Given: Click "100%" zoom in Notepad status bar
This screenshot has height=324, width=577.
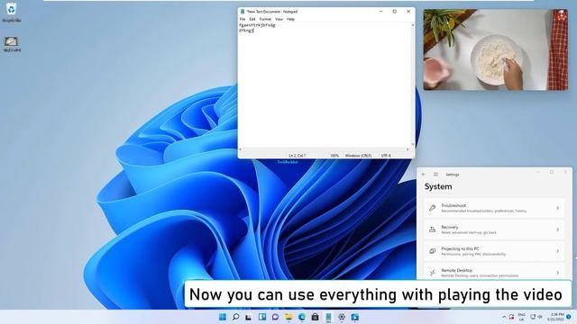Looking at the screenshot, I should pyautogui.click(x=334, y=156).
